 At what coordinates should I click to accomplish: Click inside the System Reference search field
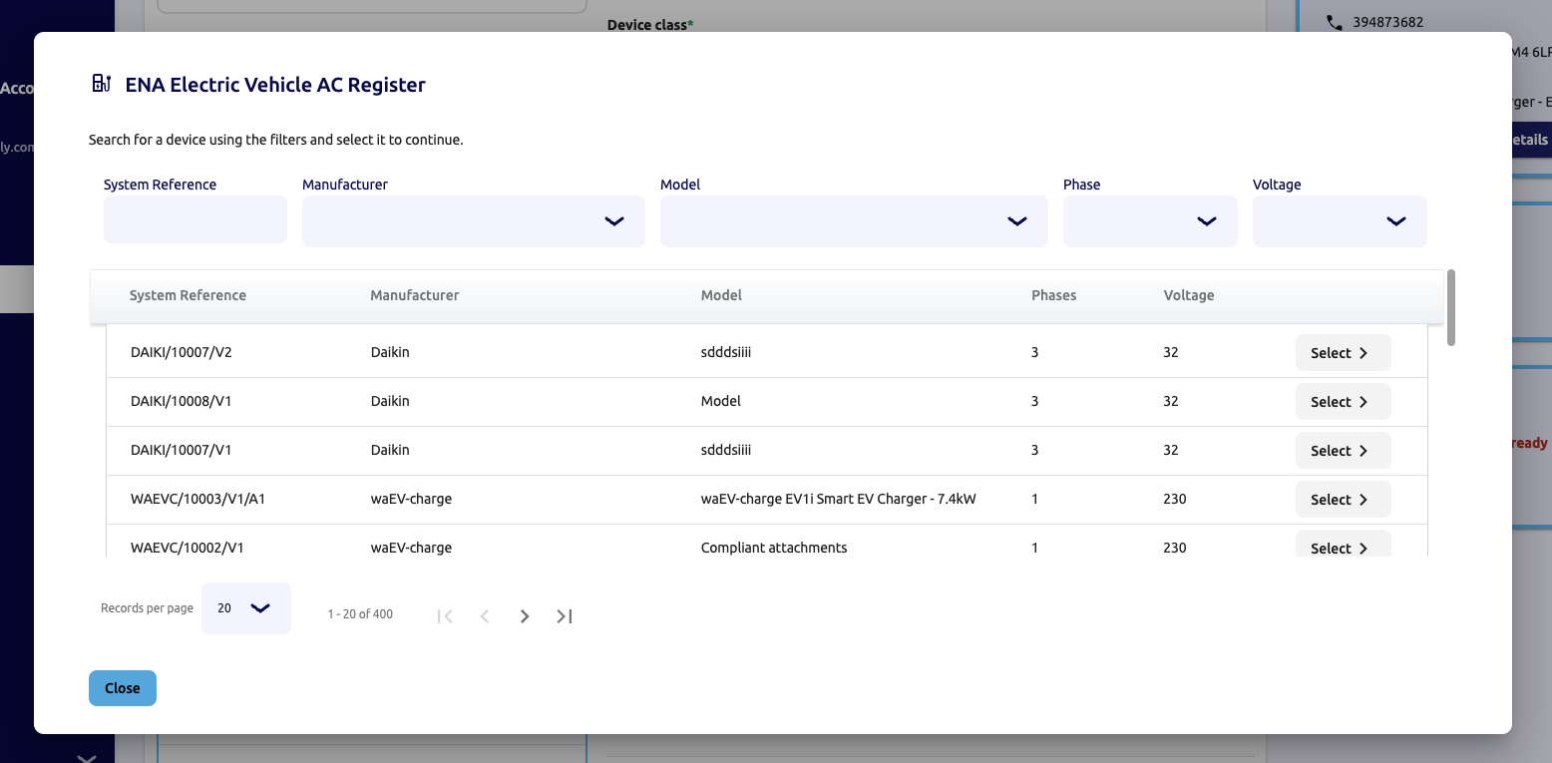(x=194, y=219)
